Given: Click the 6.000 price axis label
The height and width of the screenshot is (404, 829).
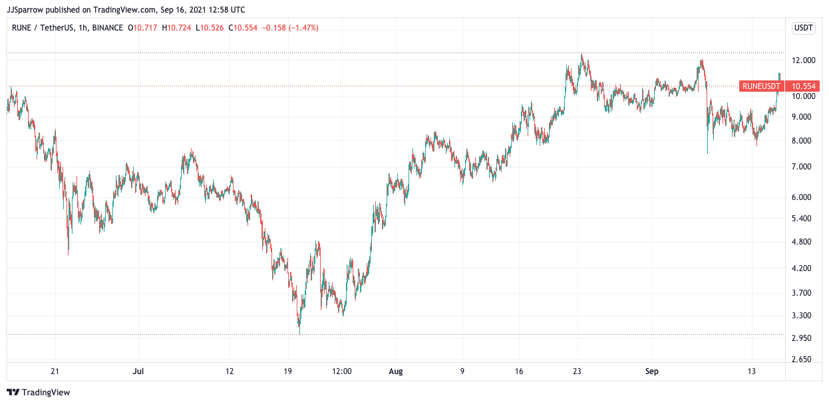Looking at the screenshot, I should (x=802, y=197).
